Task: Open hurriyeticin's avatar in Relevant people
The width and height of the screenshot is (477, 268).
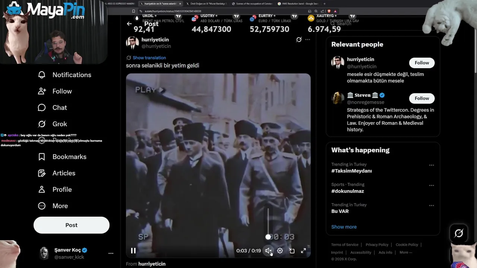Action: [338, 63]
